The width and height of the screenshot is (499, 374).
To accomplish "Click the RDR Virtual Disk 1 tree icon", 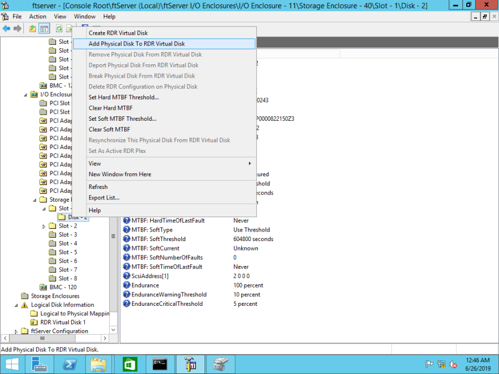I will [34, 322].
